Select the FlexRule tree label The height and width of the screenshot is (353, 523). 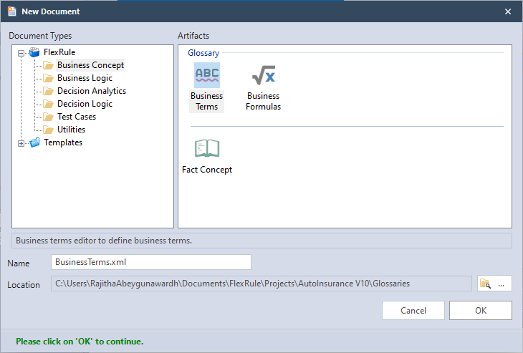click(59, 52)
